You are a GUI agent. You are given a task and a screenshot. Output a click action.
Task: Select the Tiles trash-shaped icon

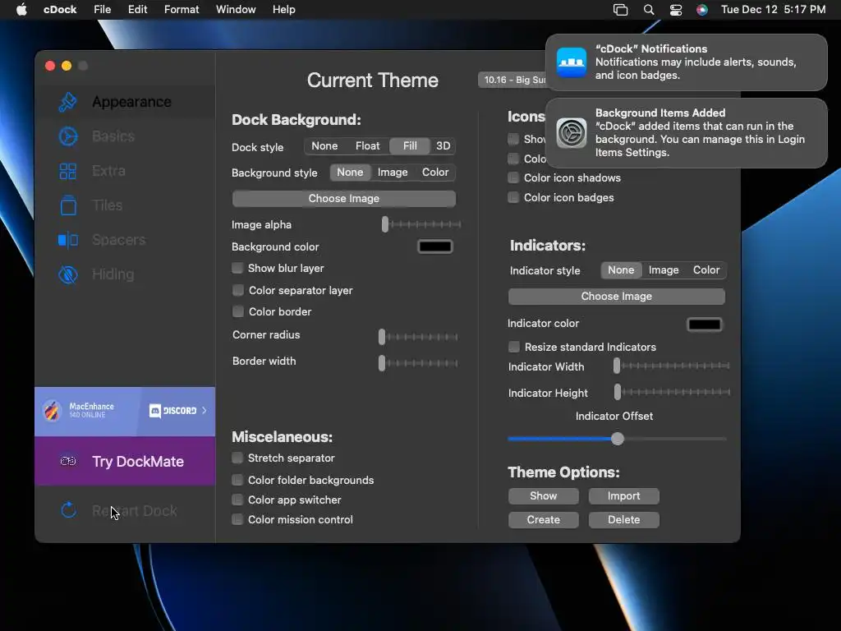[68, 205]
